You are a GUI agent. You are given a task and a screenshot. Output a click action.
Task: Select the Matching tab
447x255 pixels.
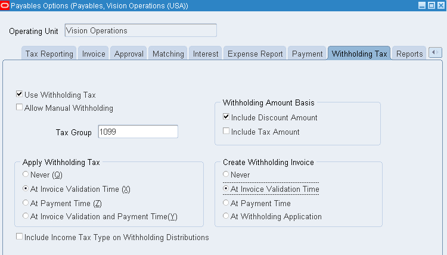[168, 54]
